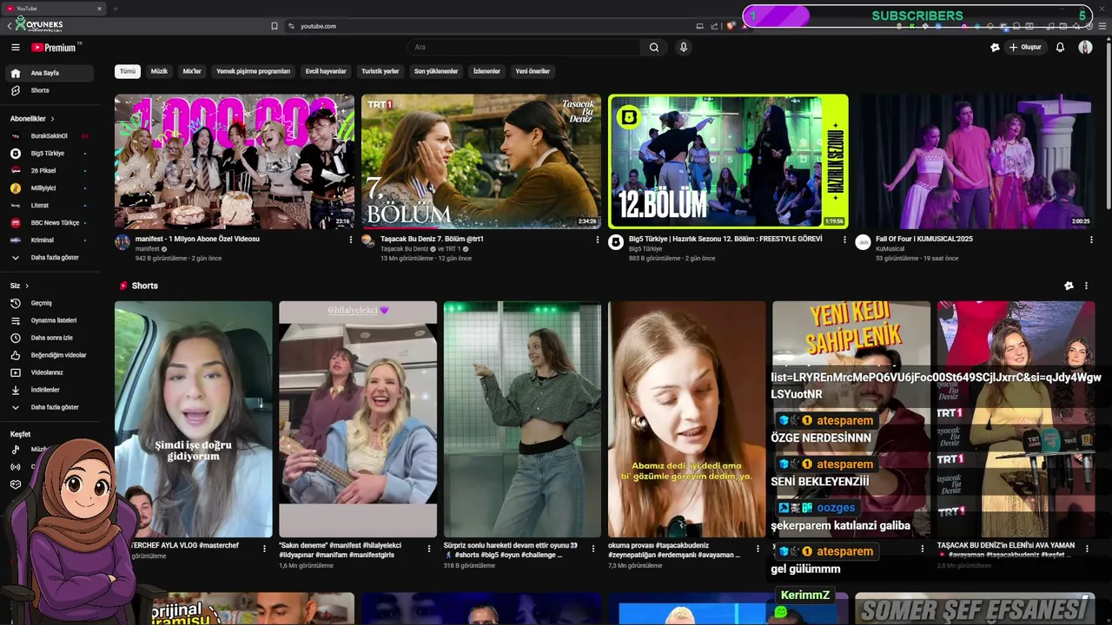Open the Taşacak Bu Deniz channel link
The height and width of the screenshot is (625, 1112).
pos(404,249)
